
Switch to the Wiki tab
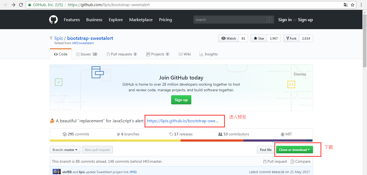coord(185,54)
